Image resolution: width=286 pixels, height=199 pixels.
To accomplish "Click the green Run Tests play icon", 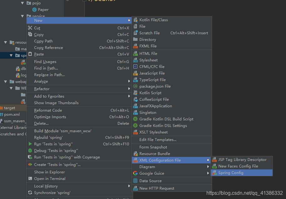I will click(x=30, y=144).
